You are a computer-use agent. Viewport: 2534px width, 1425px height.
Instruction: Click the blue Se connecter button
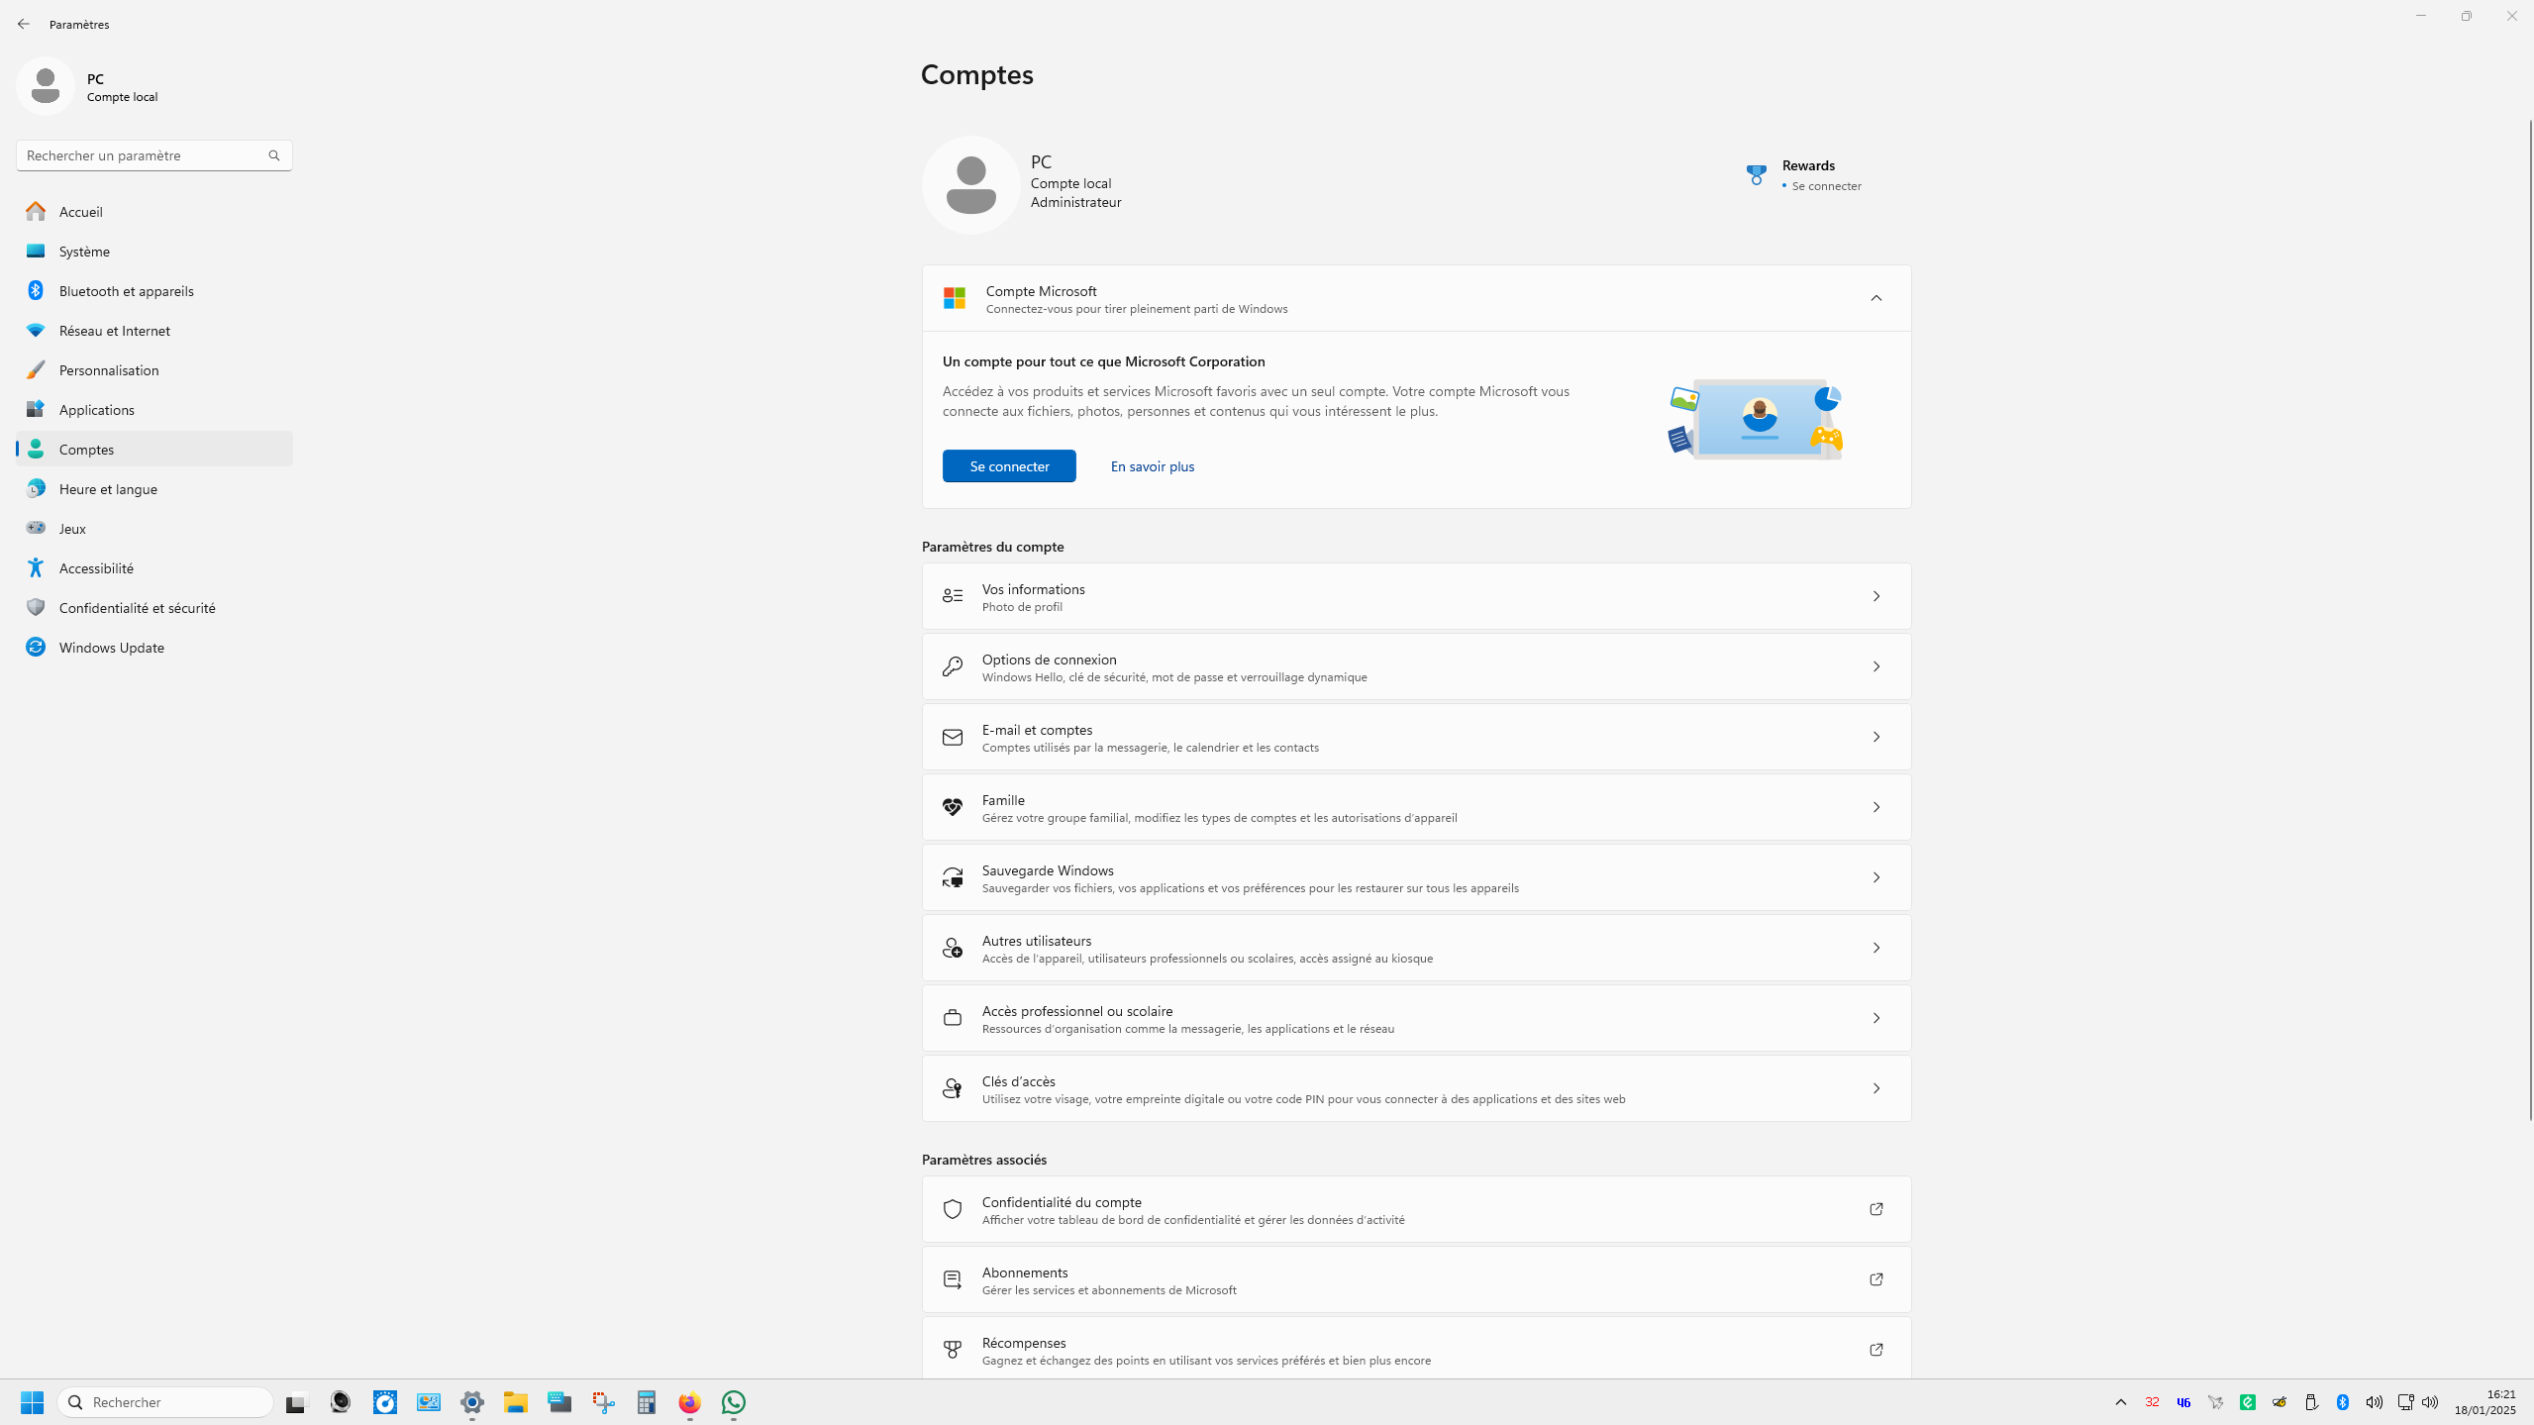tap(1008, 466)
